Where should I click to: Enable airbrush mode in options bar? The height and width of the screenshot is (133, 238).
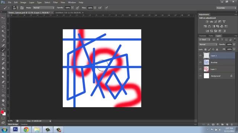pyautogui.click(x=100, y=8)
